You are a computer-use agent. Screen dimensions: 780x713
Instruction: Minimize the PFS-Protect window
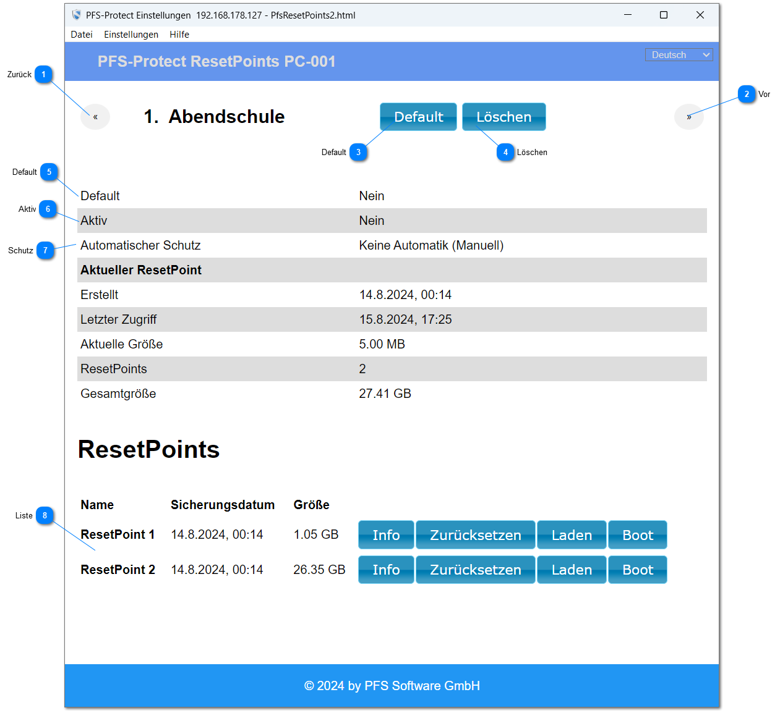tap(628, 15)
